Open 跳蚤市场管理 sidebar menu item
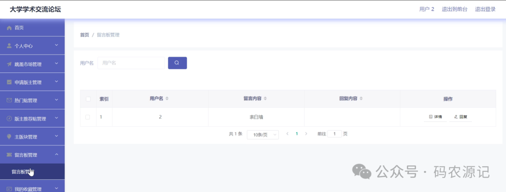Image resolution: width=506 pixels, height=192 pixels. click(x=32, y=64)
